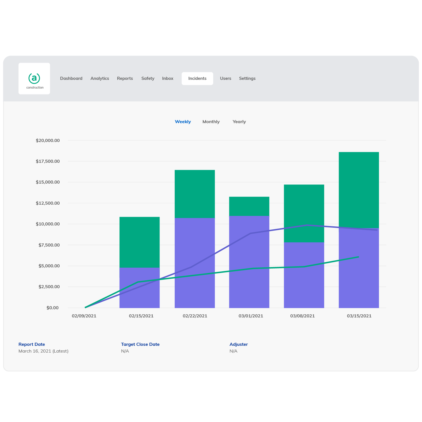The height and width of the screenshot is (422, 422).
Task: Open the Reports menu item
Action: click(125, 78)
